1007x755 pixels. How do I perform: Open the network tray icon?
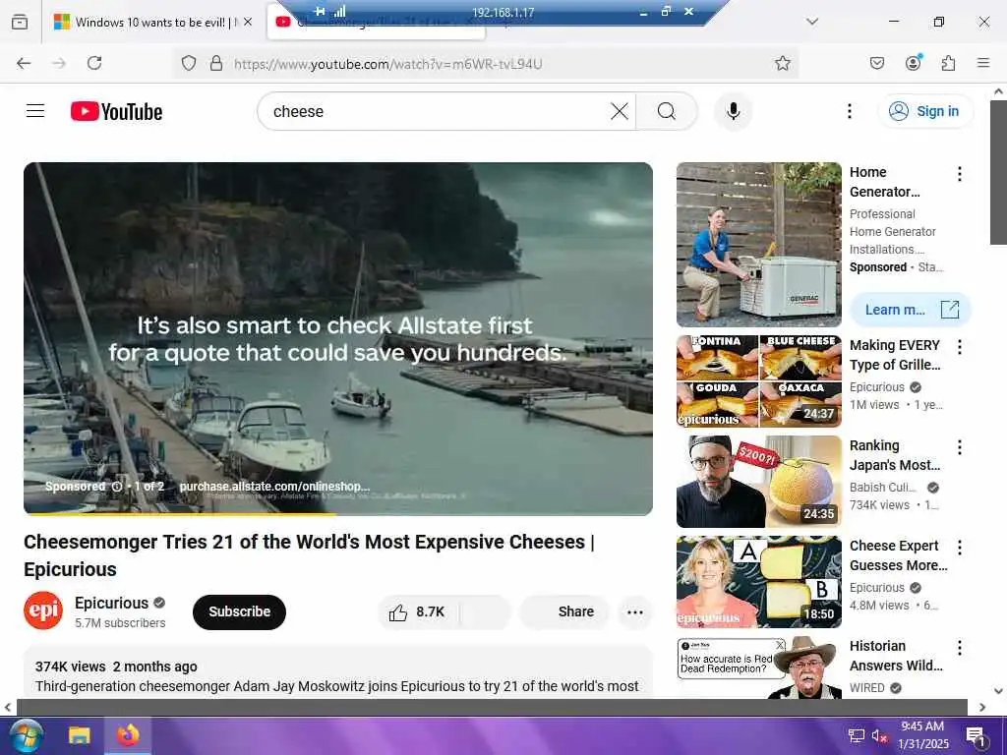(x=857, y=735)
